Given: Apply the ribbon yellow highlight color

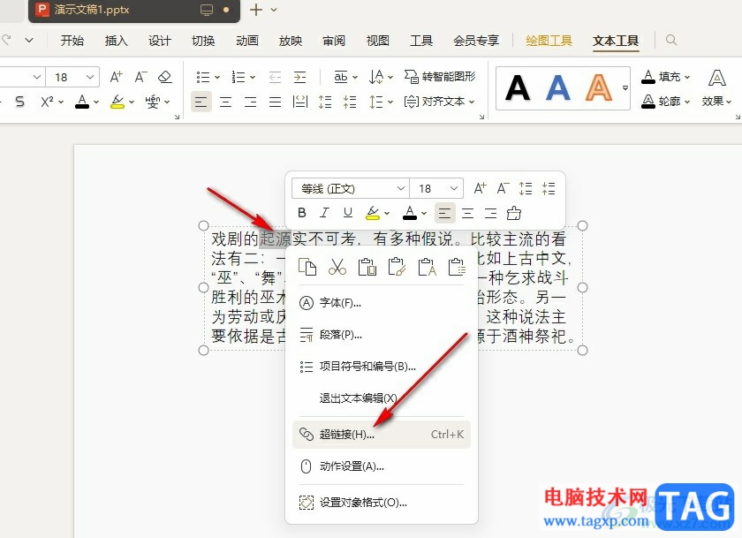Looking at the screenshot, I should [117, 102].
